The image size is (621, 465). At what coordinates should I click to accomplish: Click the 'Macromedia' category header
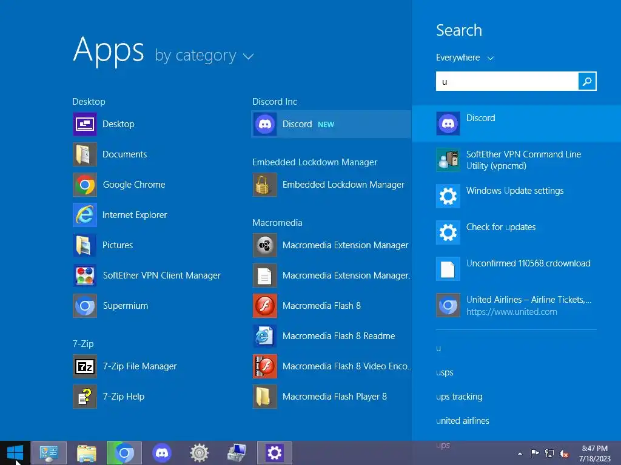tap(277, 223)
